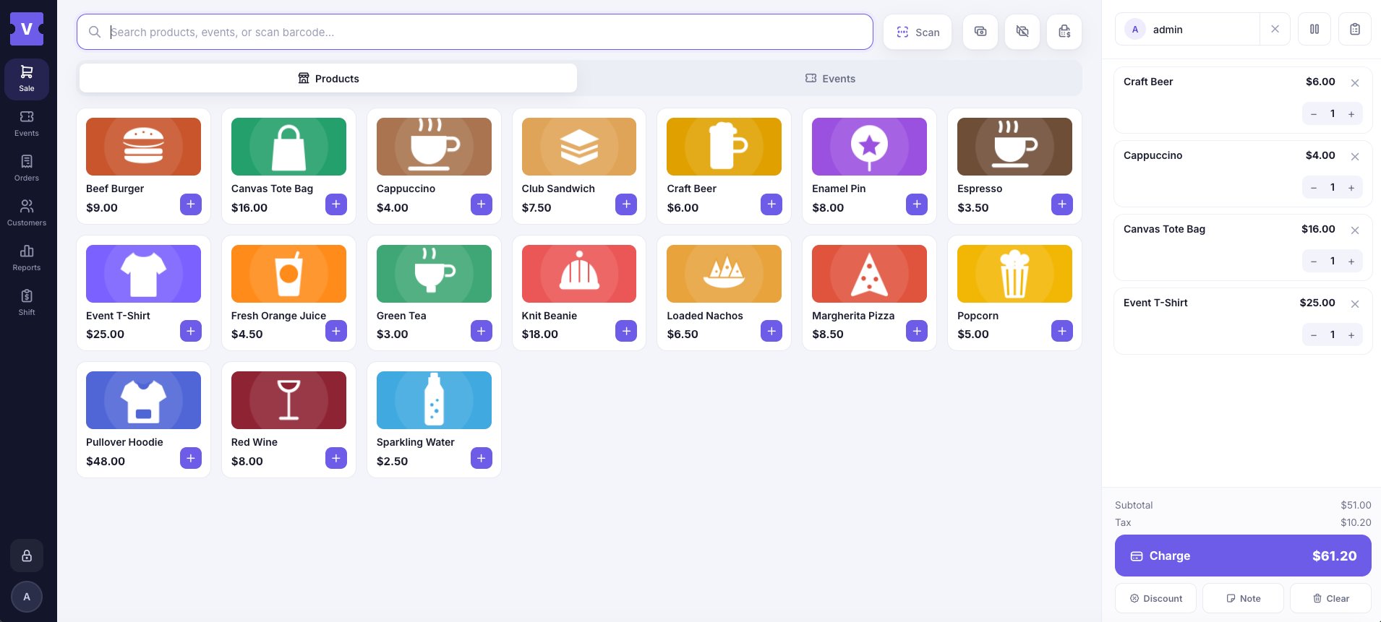Click the Red Wine product image
This screenshot has height=622, width=1381.
(288, 400)
